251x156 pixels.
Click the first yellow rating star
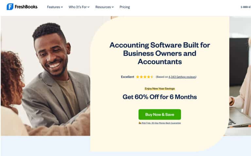[x=138, y=77]
